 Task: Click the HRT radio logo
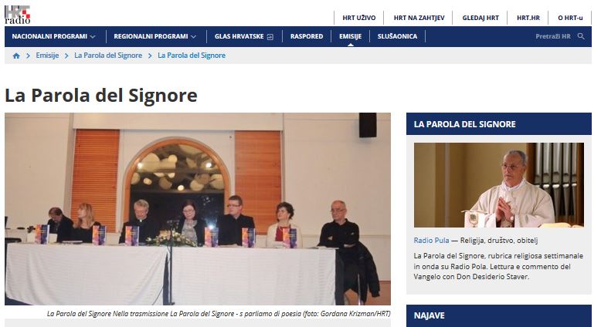[17, 15]
